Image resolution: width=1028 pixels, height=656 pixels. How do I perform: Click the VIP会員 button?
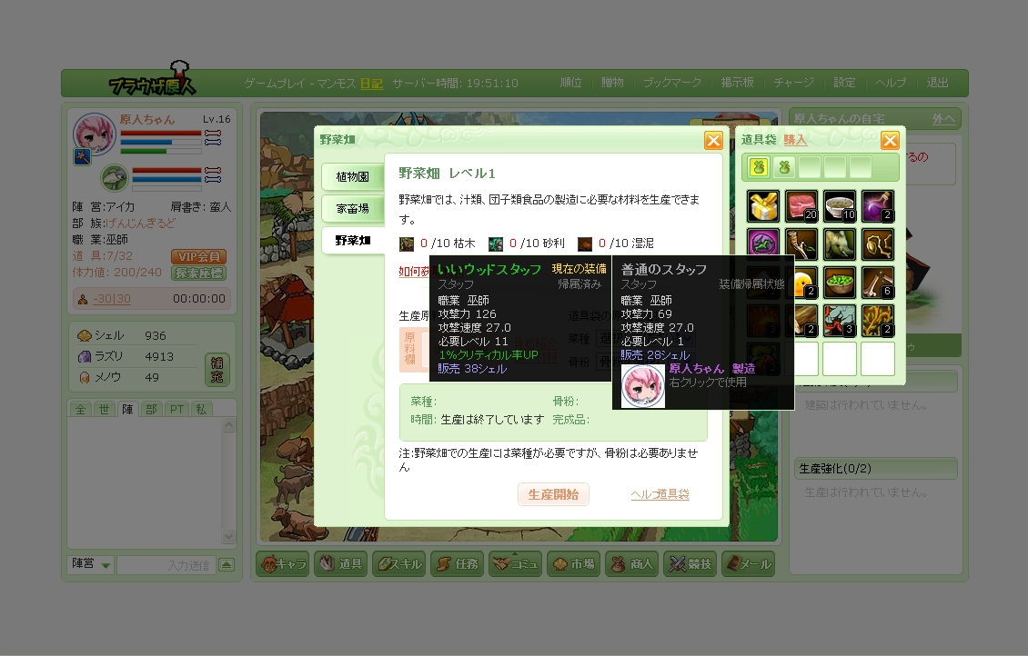[x=198, y=256]
